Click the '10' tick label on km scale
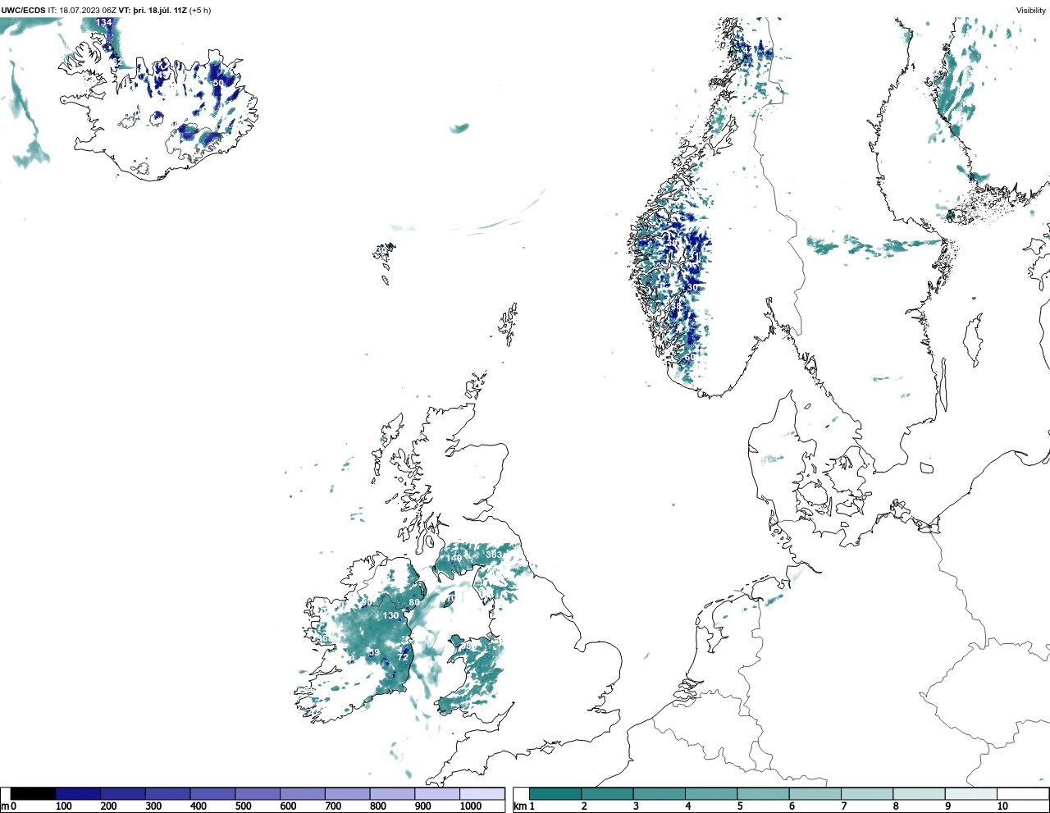Viewport: 1050px width, 813px height. pyautogui.click(x=1002, y=806)
